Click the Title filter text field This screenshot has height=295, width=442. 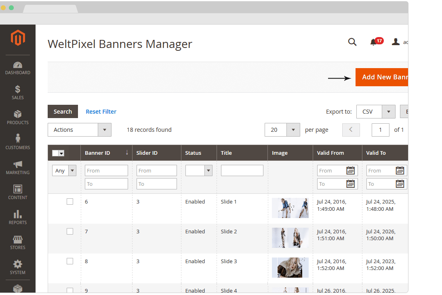tap(242, 170)
